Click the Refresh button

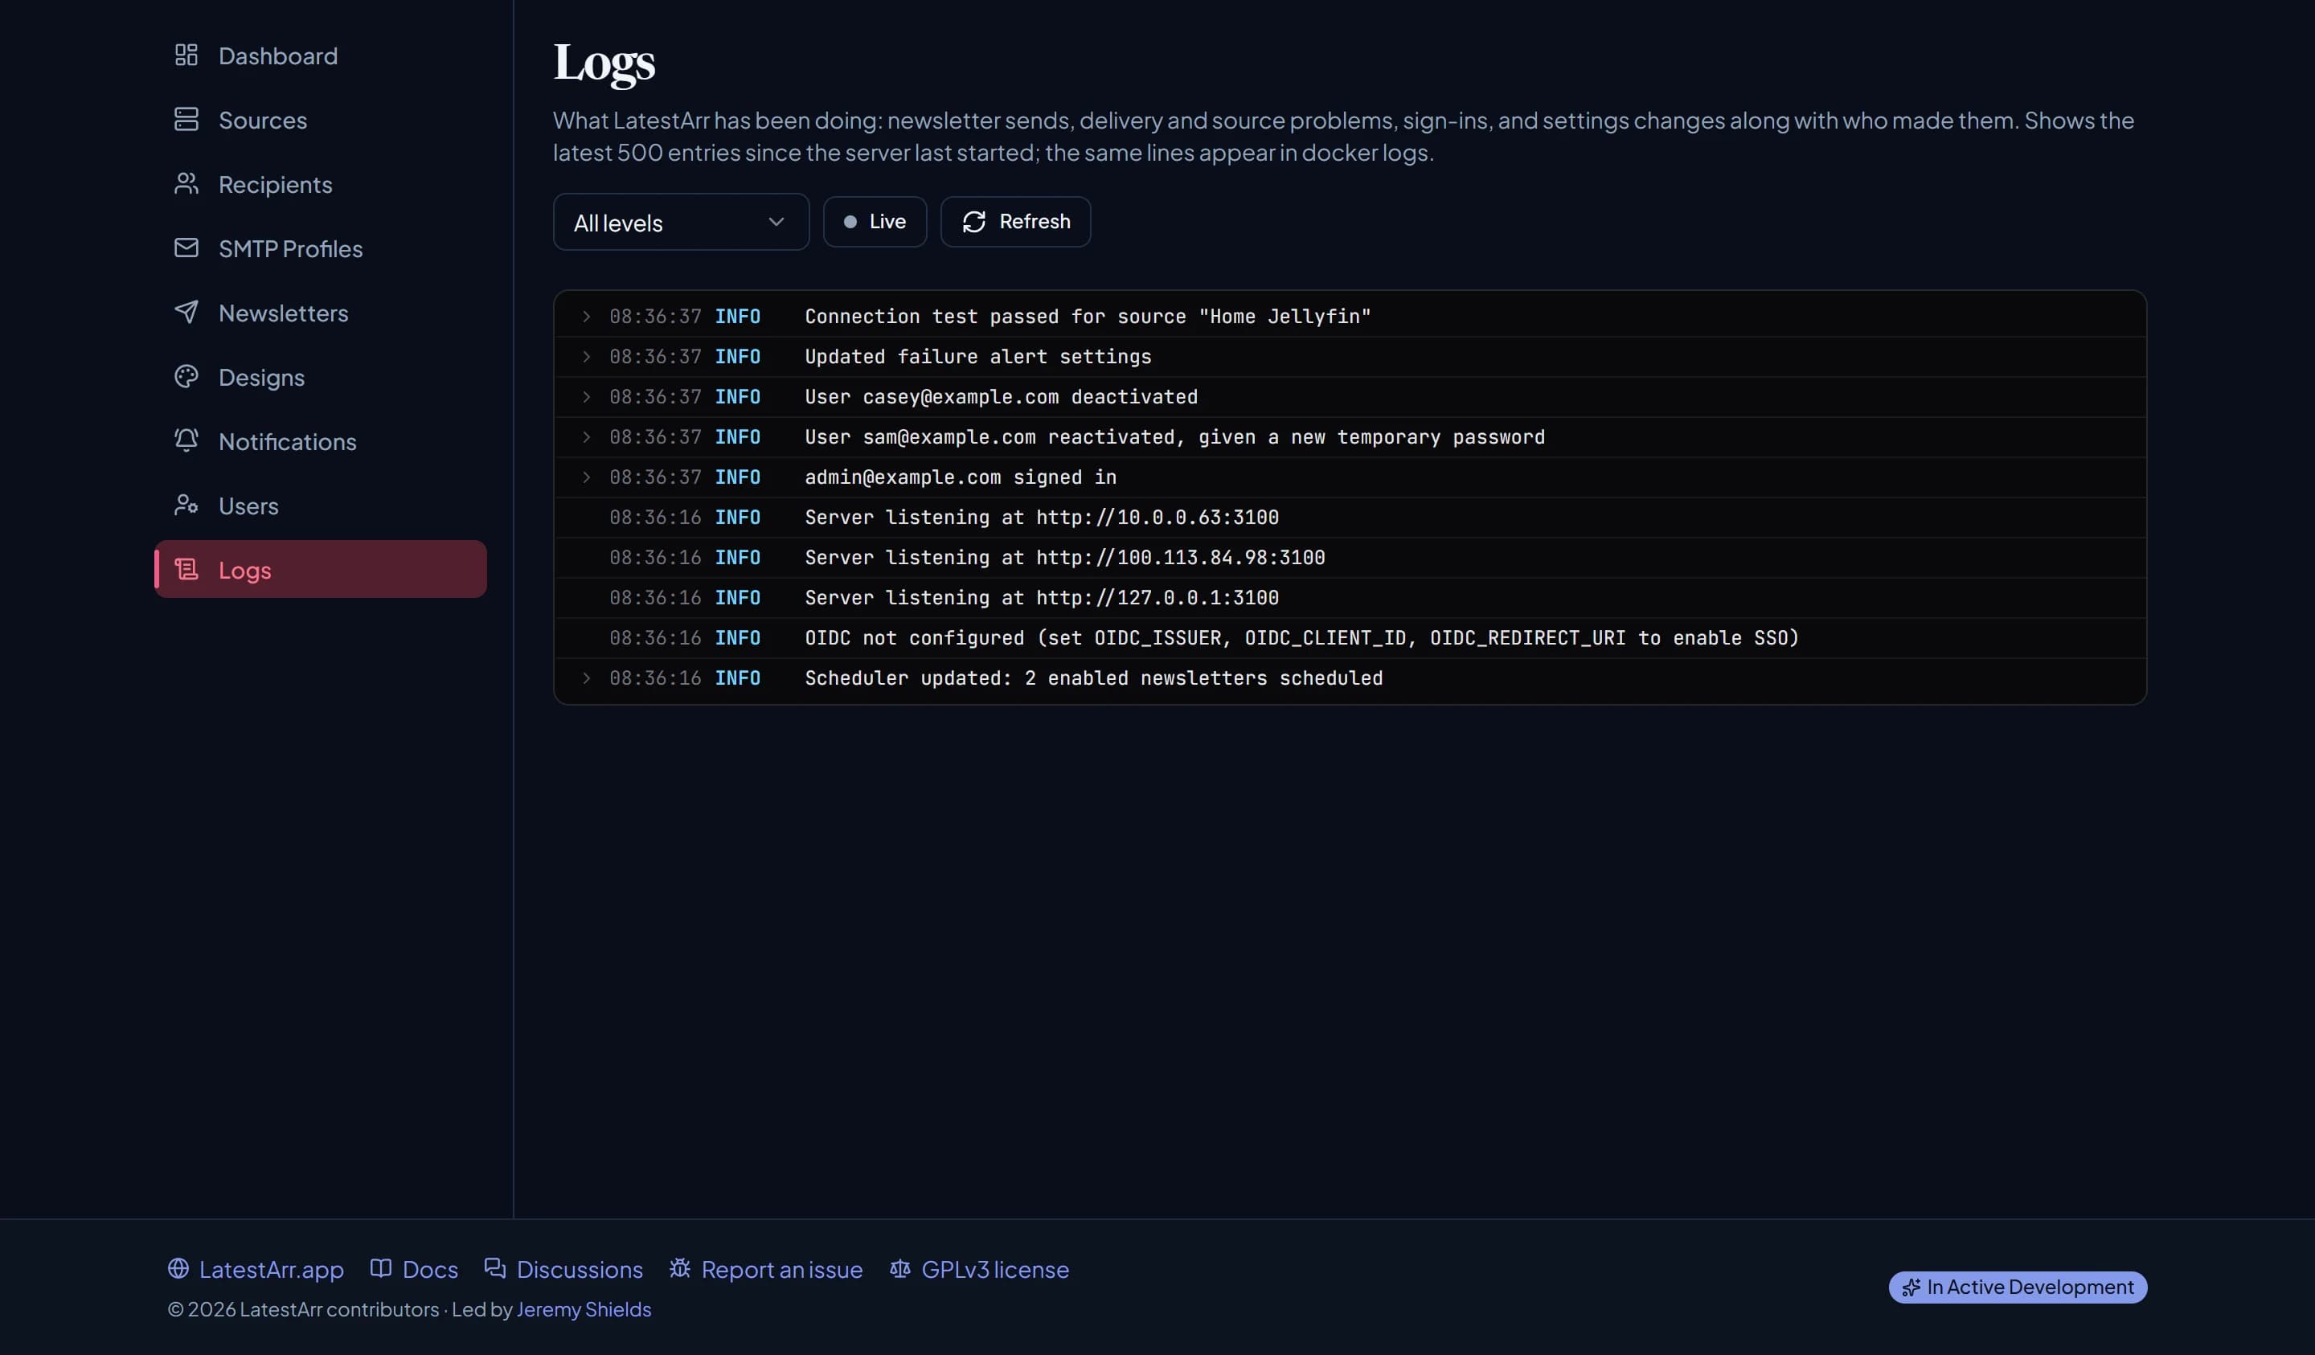1015,221
